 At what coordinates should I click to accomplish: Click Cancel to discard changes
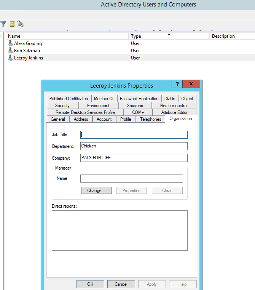pos(121,284)
